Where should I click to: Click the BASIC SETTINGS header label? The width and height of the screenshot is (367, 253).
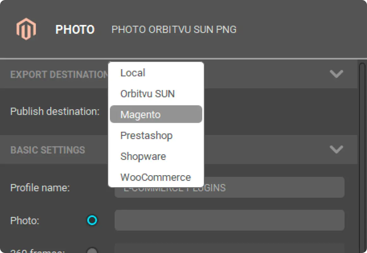(x=47, y=150)
